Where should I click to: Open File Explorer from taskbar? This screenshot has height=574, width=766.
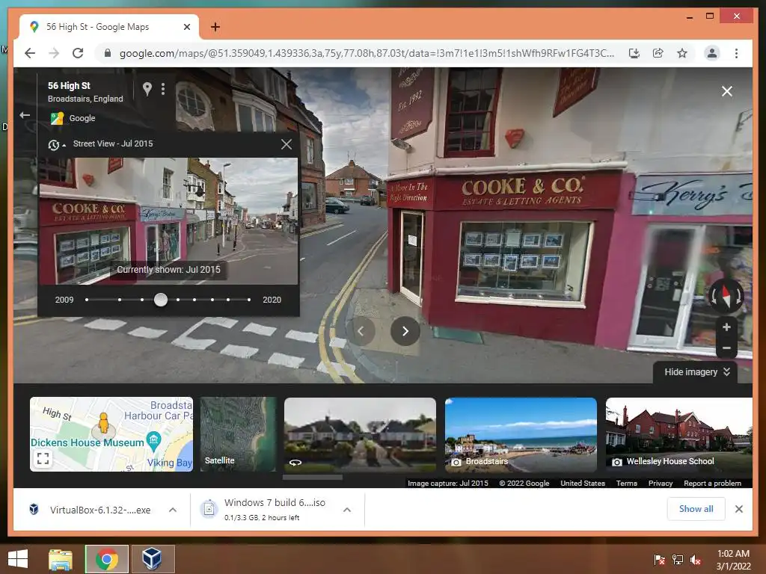pos(60,559)
